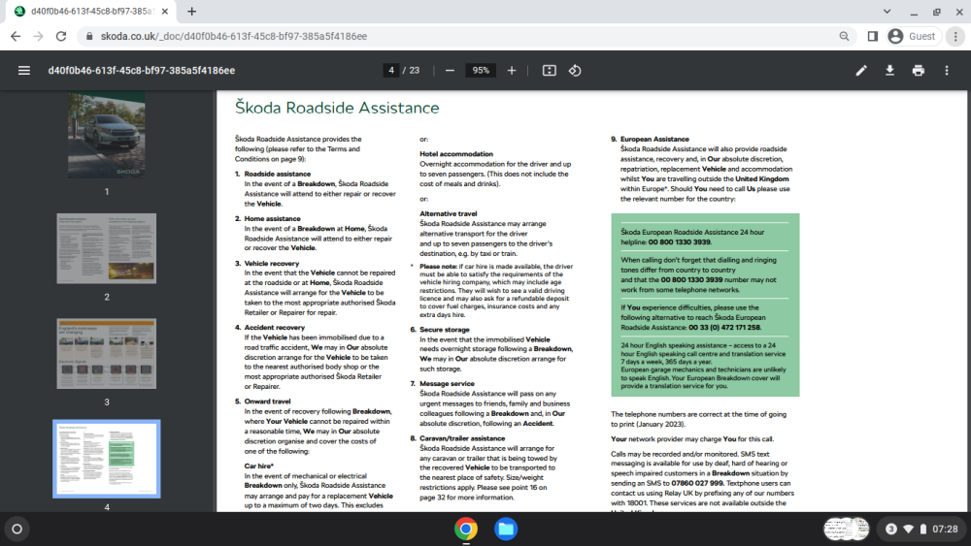Viewport: 971px width, 546px height.
Task: Open Chrome three-dot menu
Action: coord(955,37)
